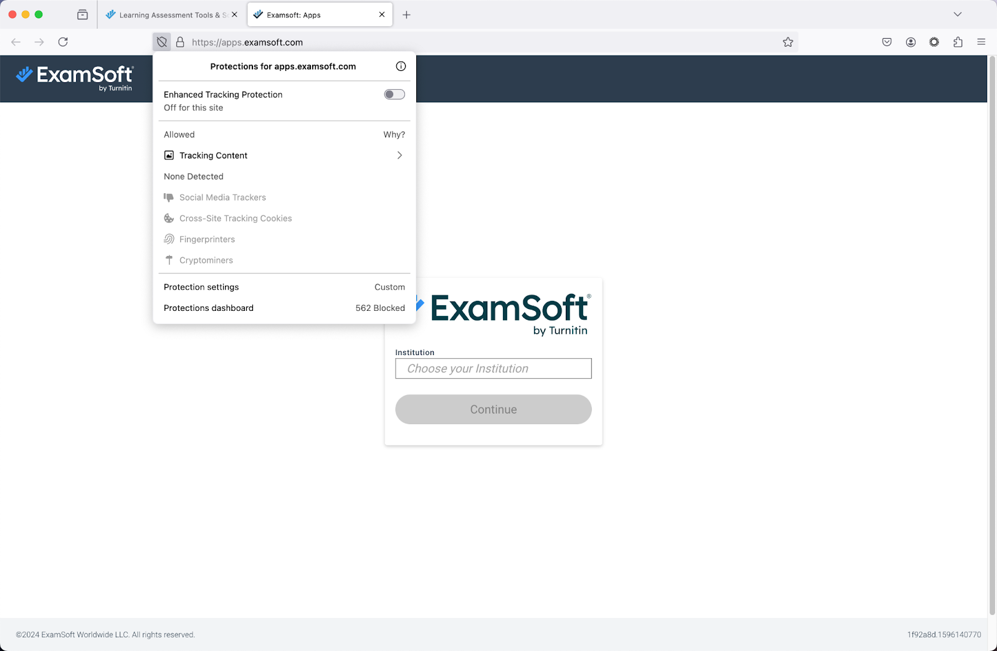The height and width of the screenshot is (651, 997).
Task: Open the Firefox account icon
Action: [910, 42]
